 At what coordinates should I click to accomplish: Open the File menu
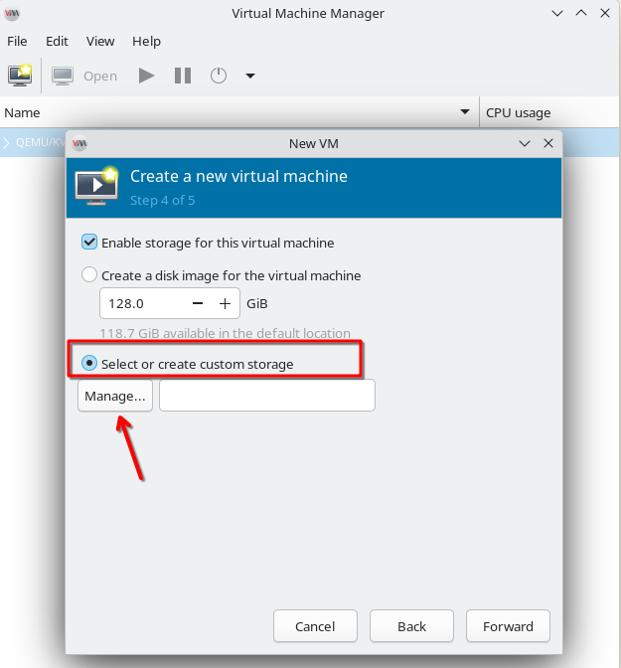click(17, 42)
